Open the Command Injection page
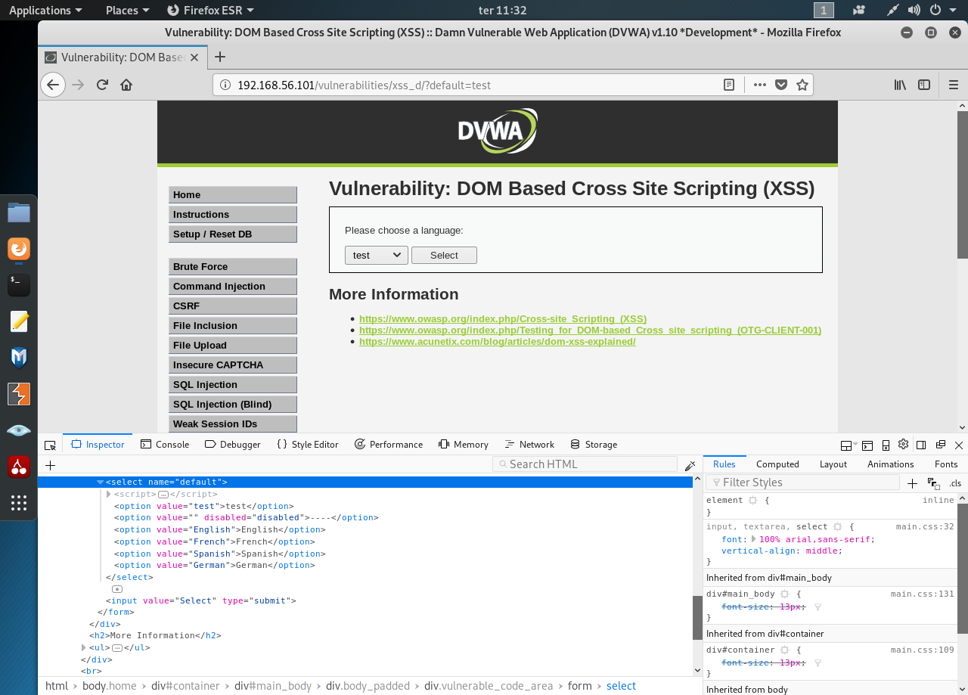This screenshot has width=968, height=695. (233, 287)
